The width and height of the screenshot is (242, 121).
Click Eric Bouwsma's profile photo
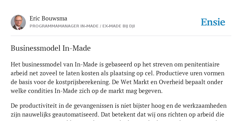tap(18, 22)
